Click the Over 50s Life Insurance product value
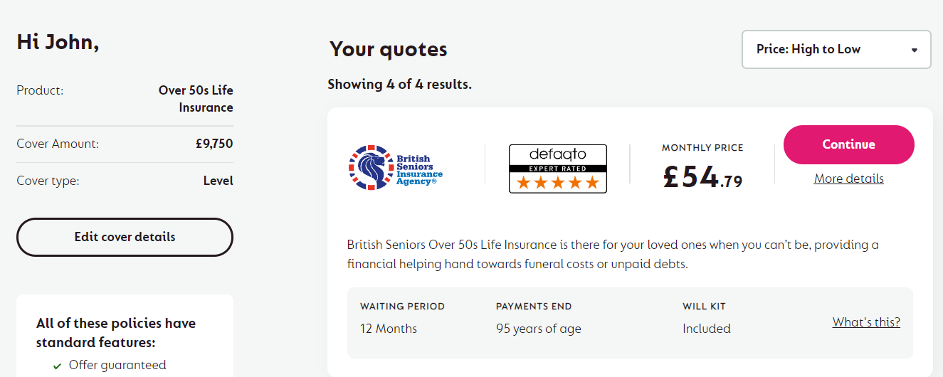The width and height of the screenshot is (943, 377). 196,99
